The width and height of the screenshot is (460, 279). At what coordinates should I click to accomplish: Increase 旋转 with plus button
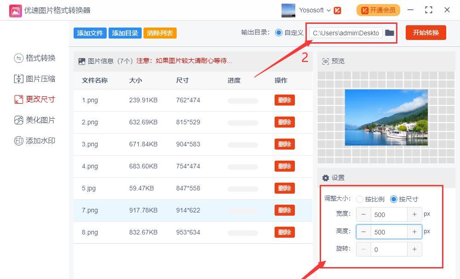click(414, 250)
